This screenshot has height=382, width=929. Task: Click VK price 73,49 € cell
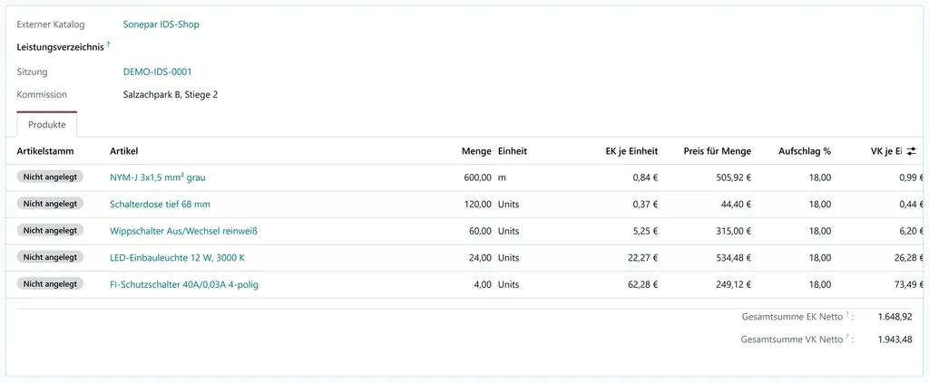pyautogui.click(x=909, y=284)
